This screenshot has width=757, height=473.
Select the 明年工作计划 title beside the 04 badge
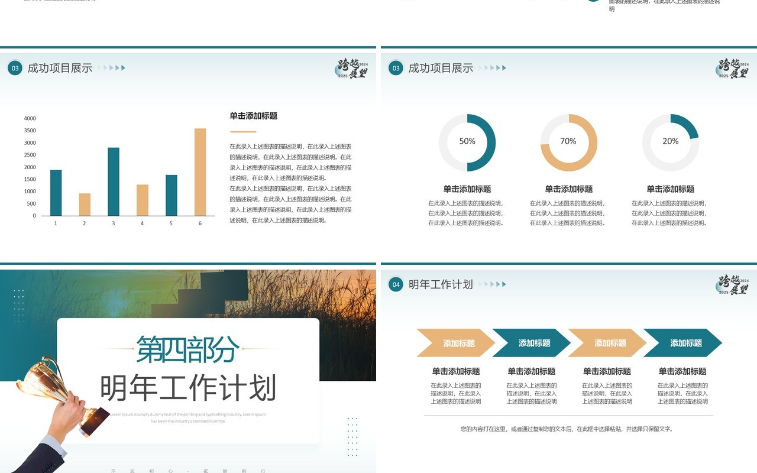[441, 284]
